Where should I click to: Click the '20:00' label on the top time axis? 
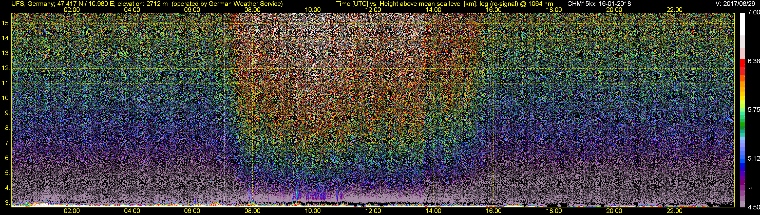tap(614, 10)
